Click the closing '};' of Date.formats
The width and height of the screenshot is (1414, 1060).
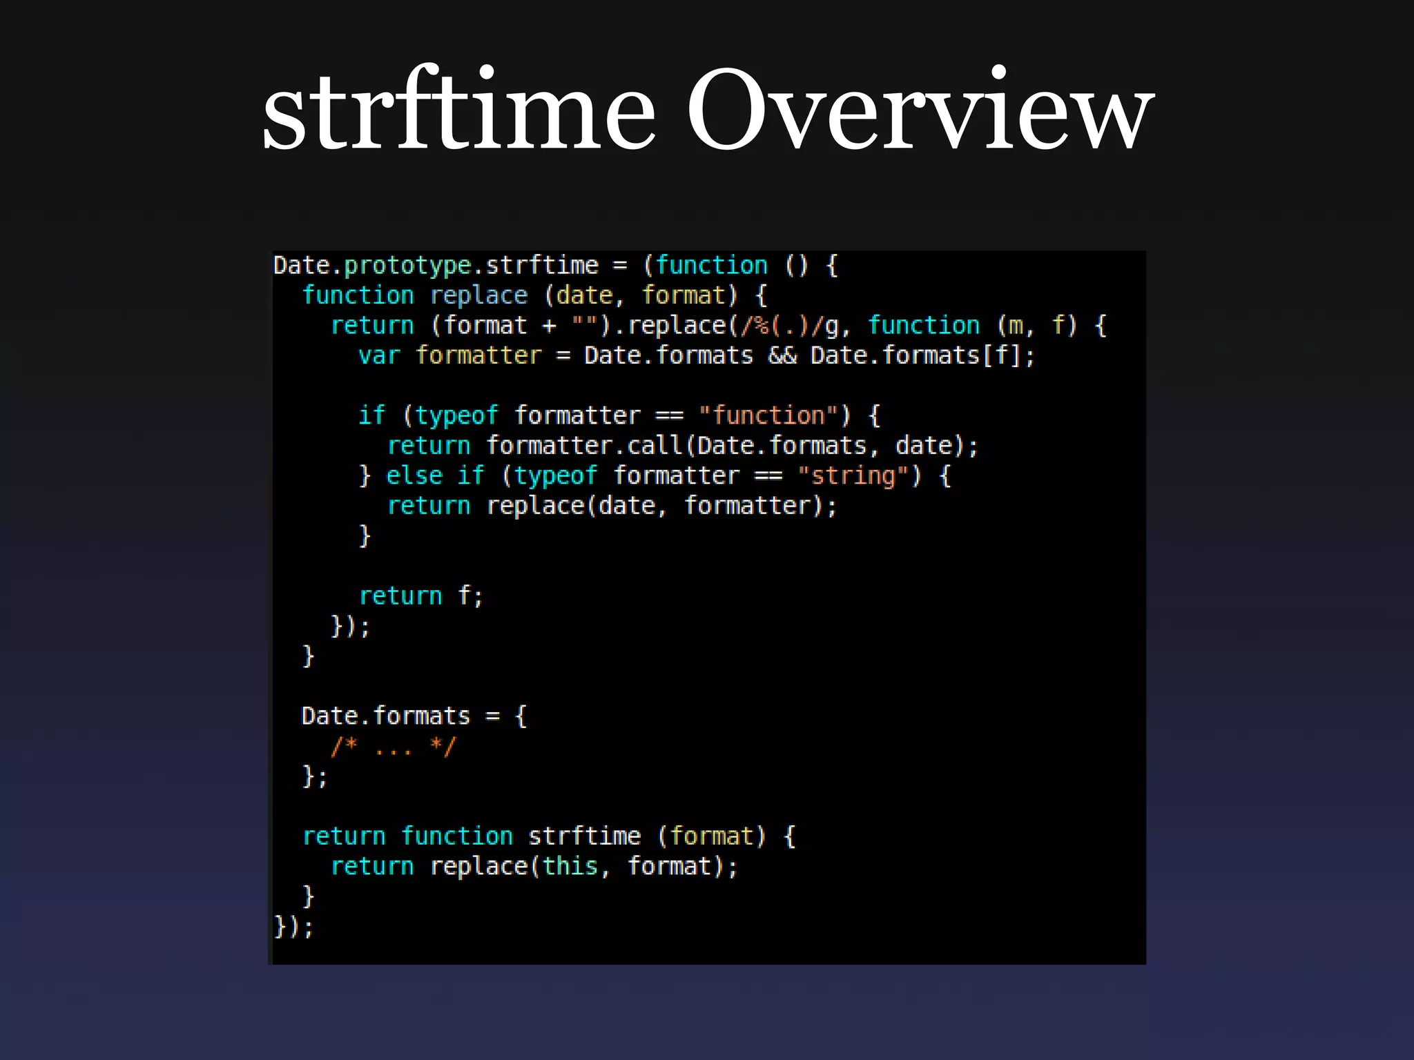click(315, 777)
